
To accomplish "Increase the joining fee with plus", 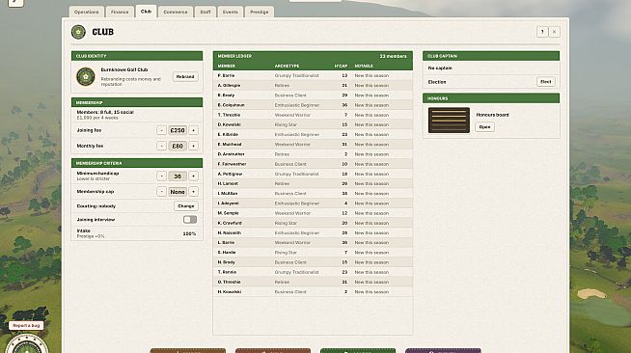I will [x=194, y=130].
